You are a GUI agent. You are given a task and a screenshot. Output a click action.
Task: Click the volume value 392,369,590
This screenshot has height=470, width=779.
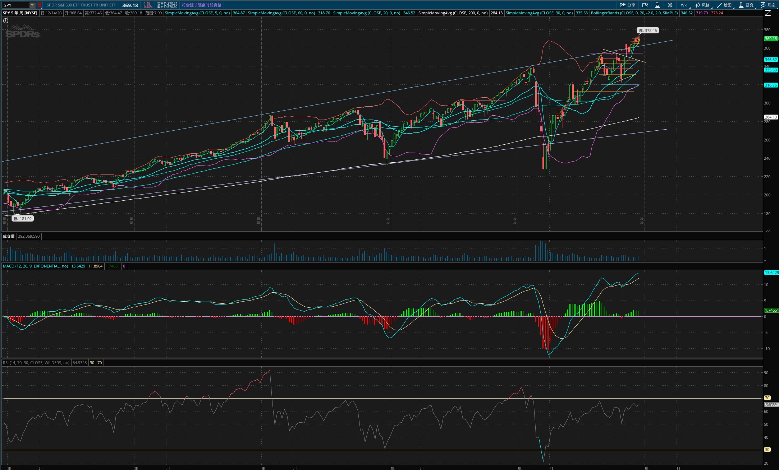tap(29, 236)
